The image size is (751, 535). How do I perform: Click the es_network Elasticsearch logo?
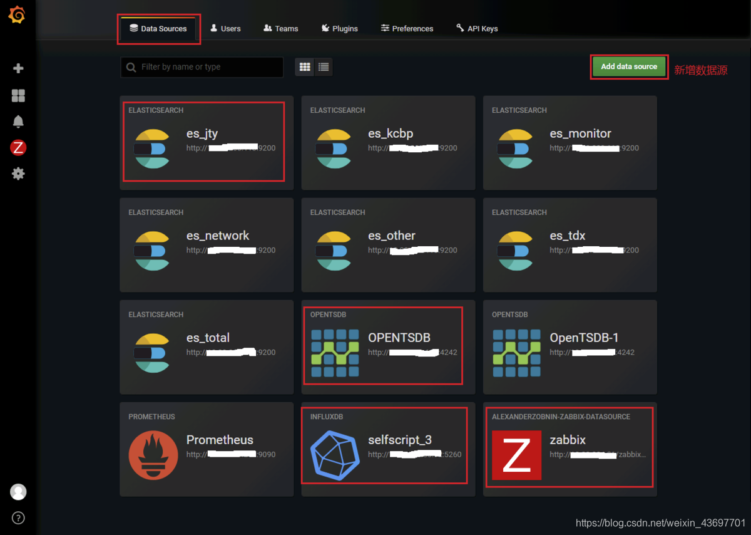(151, 251)
